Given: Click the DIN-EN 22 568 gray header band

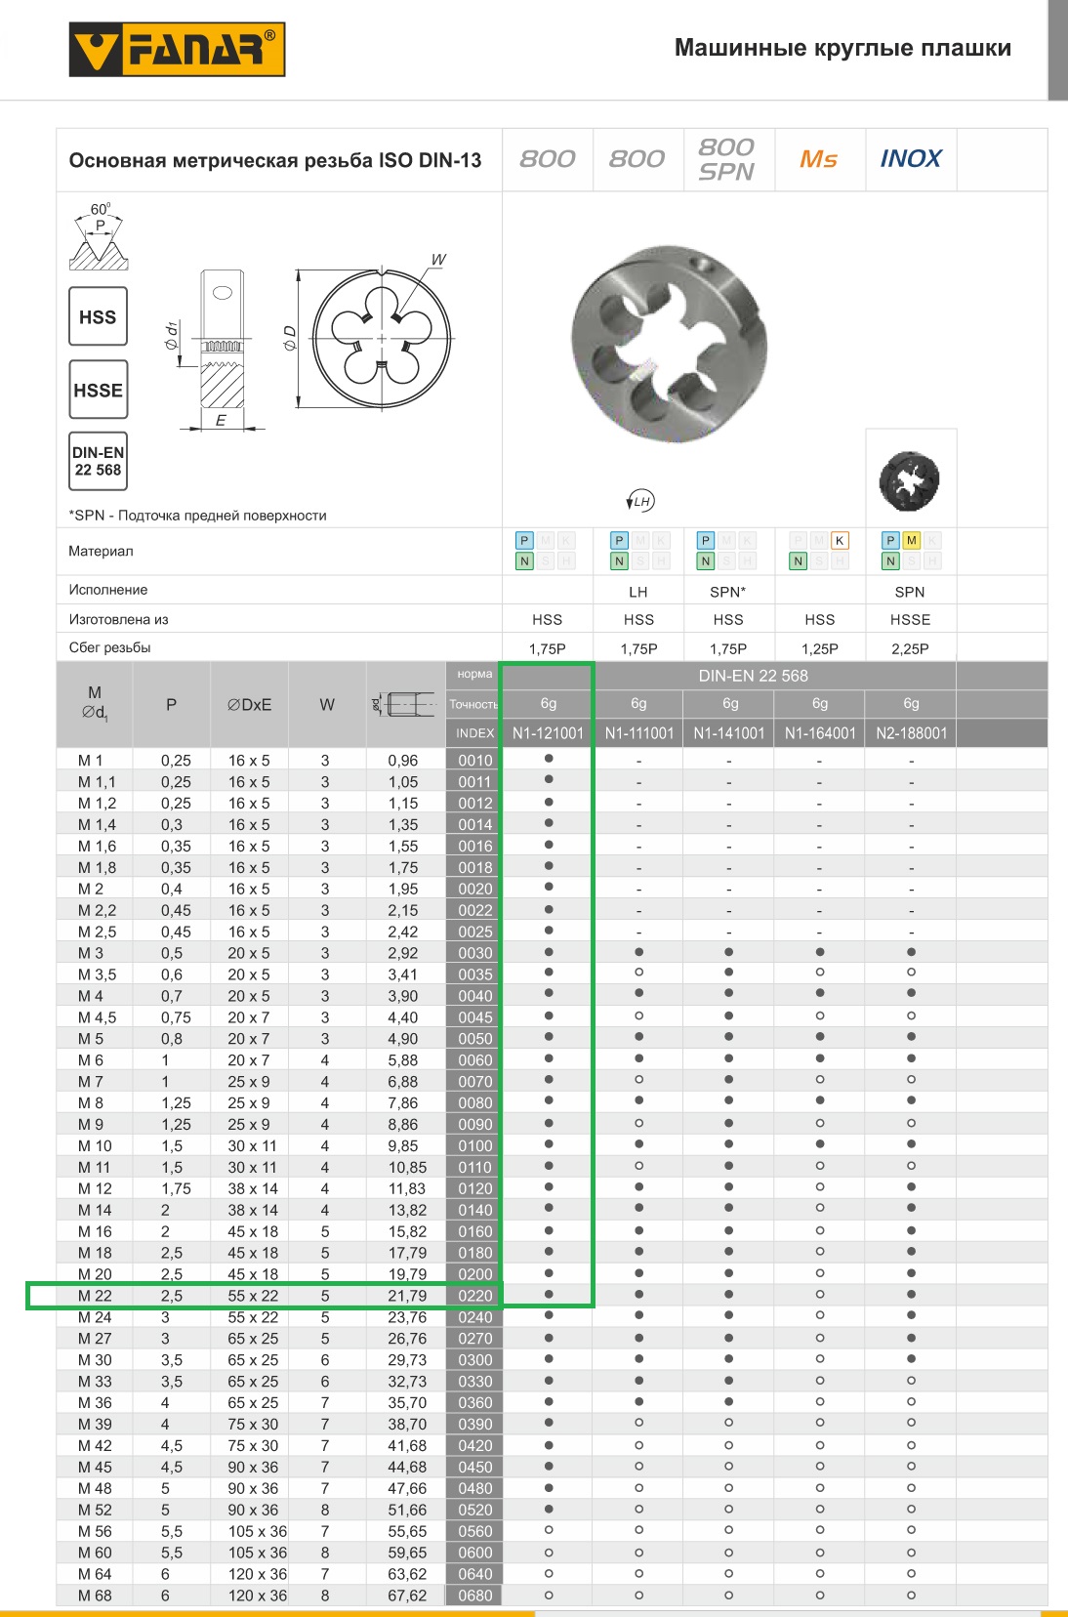Looking at the screenshot, I should 753,676.
